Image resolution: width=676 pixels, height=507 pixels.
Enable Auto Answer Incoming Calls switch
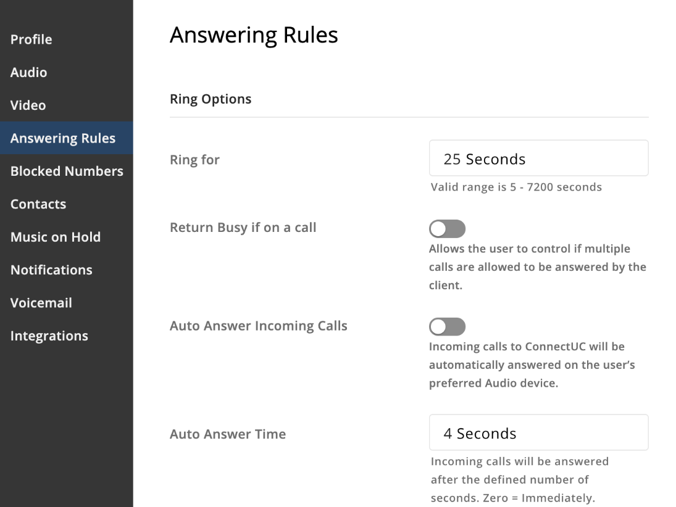(447, 326)
